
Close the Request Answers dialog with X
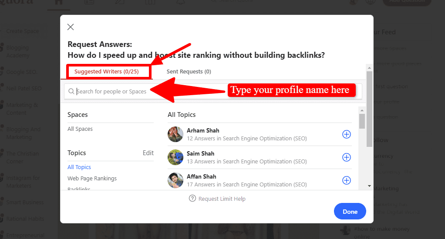click(71, 27)
